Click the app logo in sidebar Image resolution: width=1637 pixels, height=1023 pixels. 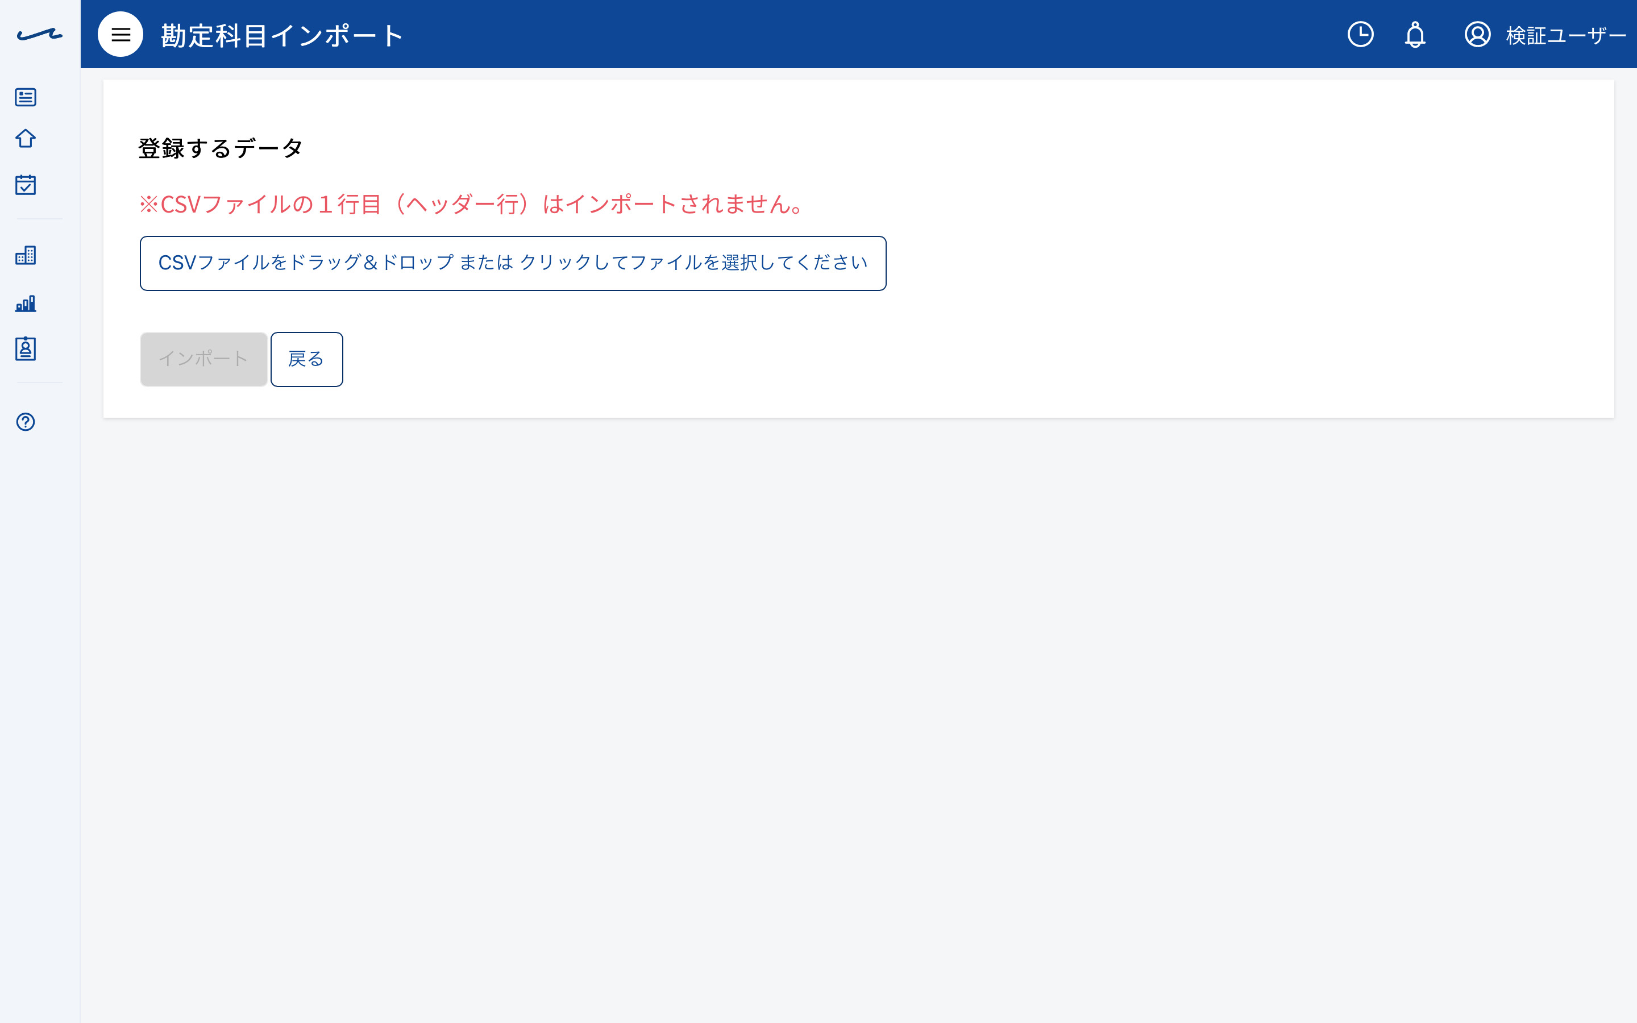40,35
